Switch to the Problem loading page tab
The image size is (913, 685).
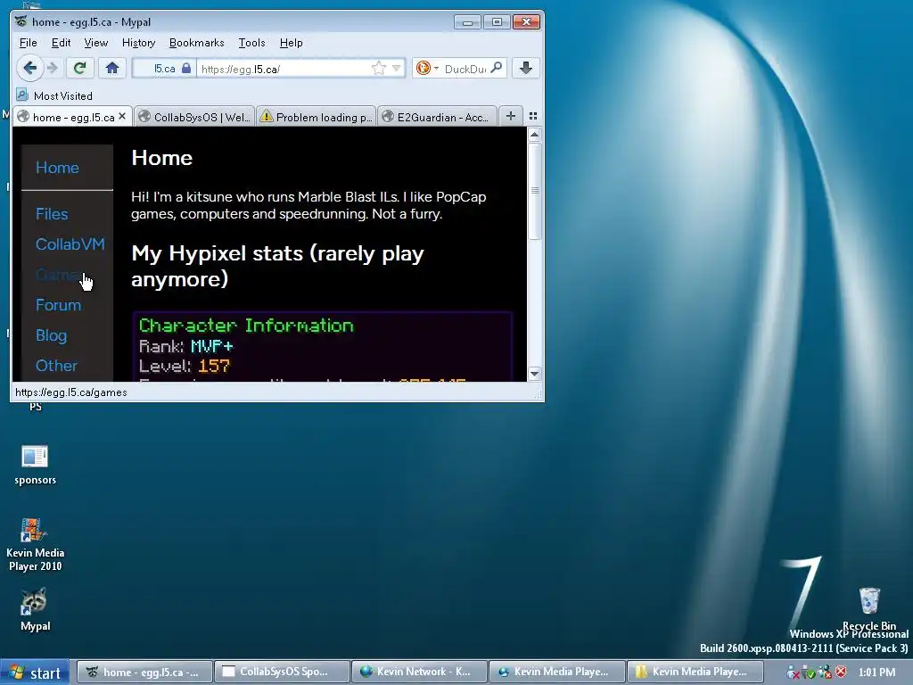tap(317, 117)
